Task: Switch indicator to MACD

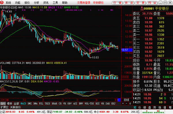Action: click(x=23, y=104)
